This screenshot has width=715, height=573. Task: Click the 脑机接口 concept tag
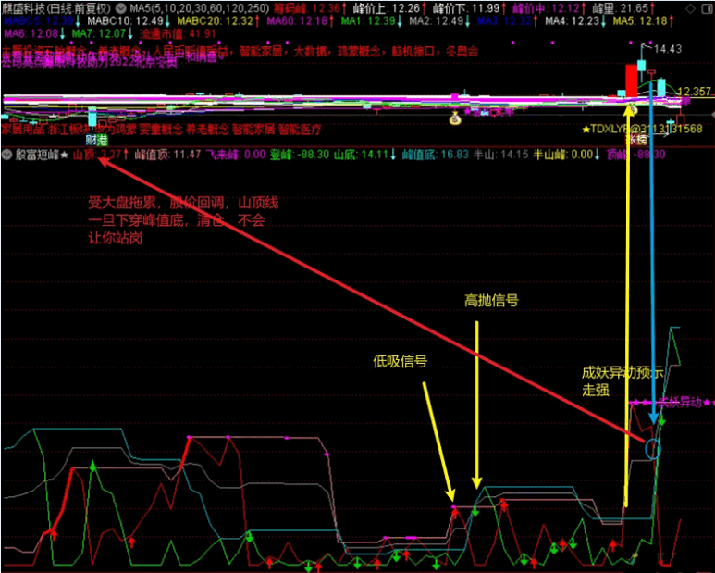pyautogui.click(x=413, y=51)
